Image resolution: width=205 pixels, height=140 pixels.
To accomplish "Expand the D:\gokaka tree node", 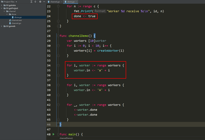I will tap(1, 5).
